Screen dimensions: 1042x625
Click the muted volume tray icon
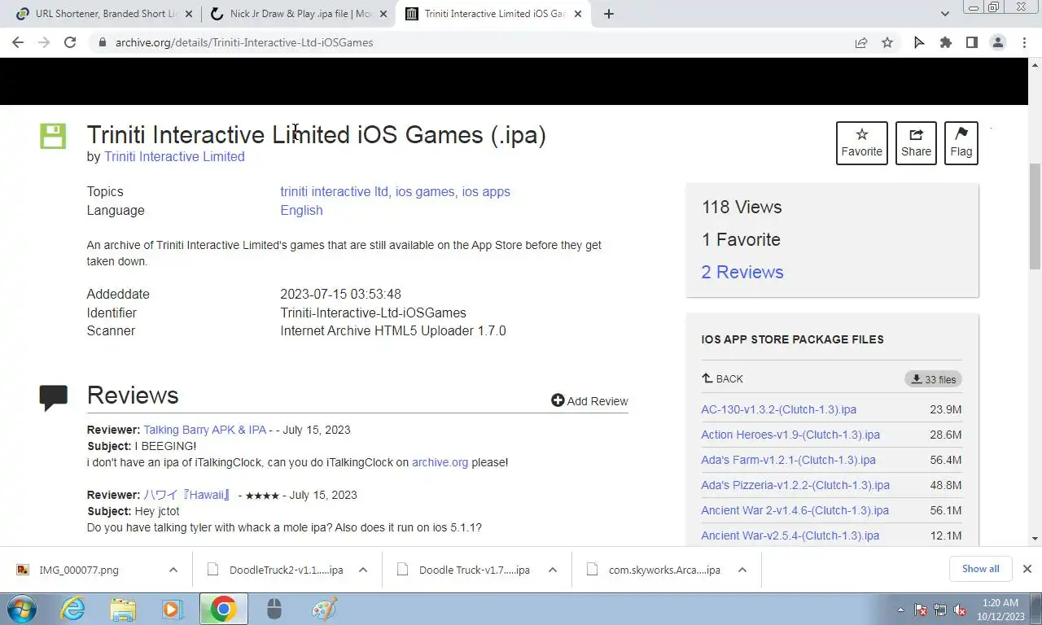click(x=961, y=610)
